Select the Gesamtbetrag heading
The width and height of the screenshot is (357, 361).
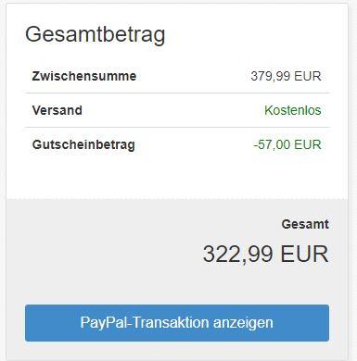(x=96, y=34)
